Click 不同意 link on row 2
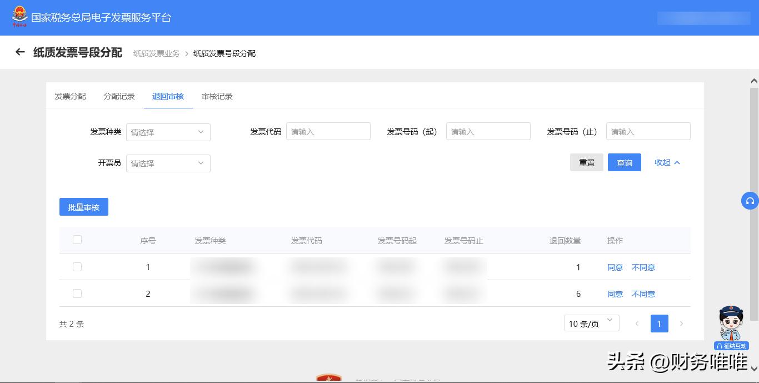This screenshot has width=759, height=383. [643, 294]
